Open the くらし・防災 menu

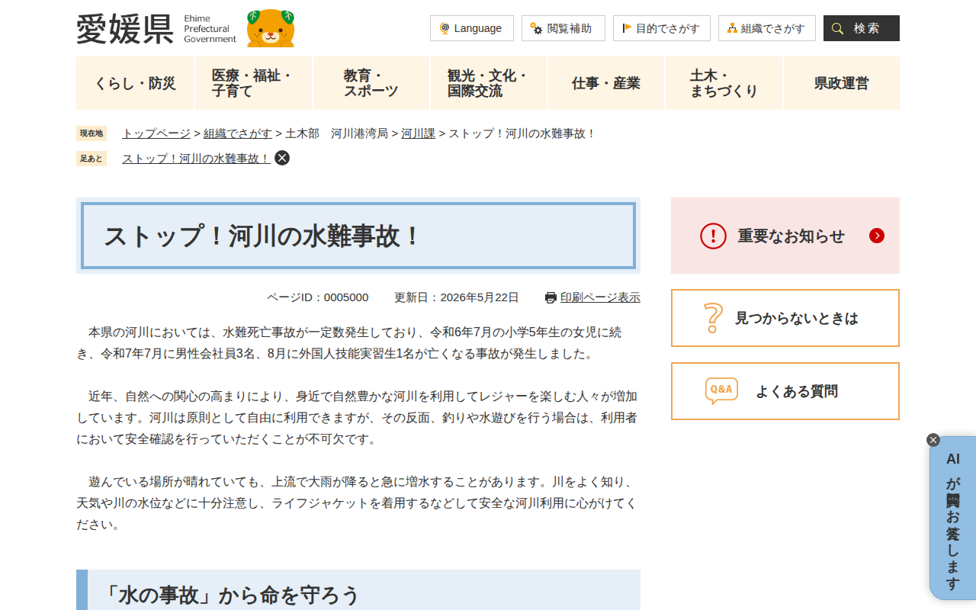[135, 83]
